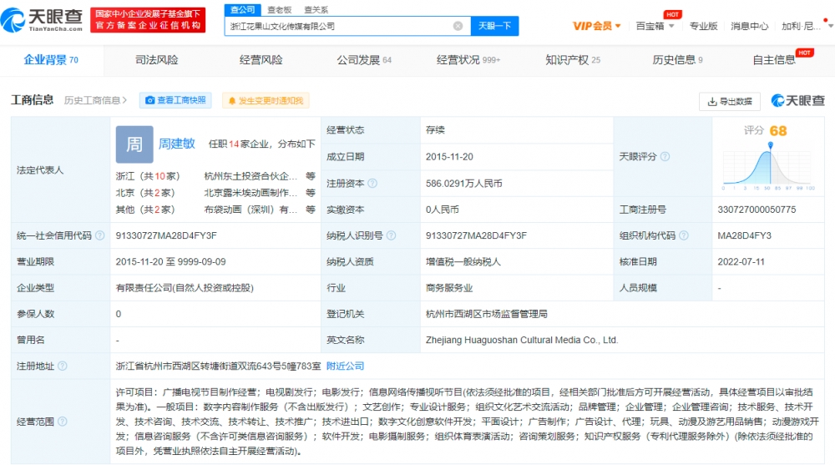This screenshot has height=465, width=835.
Task: Click the 登记机关 value 杭州市西湖区市场监督管理局
Action: [486, 314]
